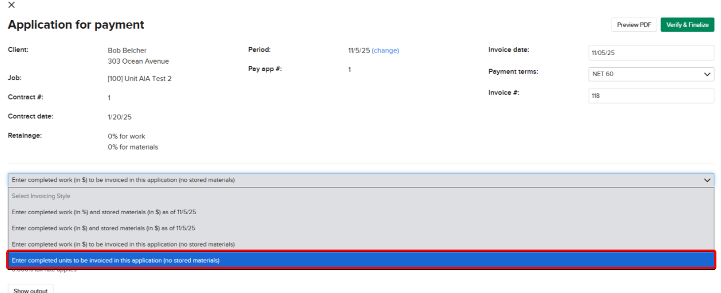Choose the 'Select Invoicing Style' placeholder option
Viewport: 721px width, 293px height.
41,196
